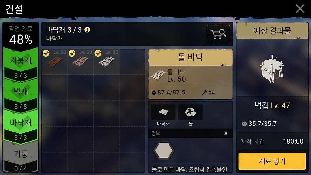Open the 지붕재 3 / 3 category
This screenshot has width=311, height=175.
[21, 64]
